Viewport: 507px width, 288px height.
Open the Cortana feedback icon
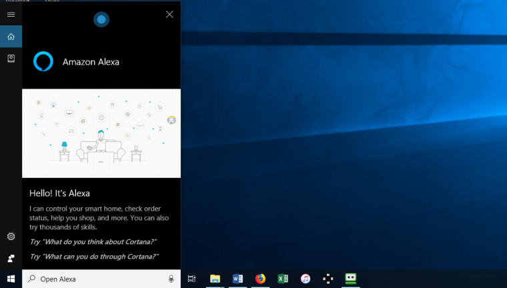11,258
